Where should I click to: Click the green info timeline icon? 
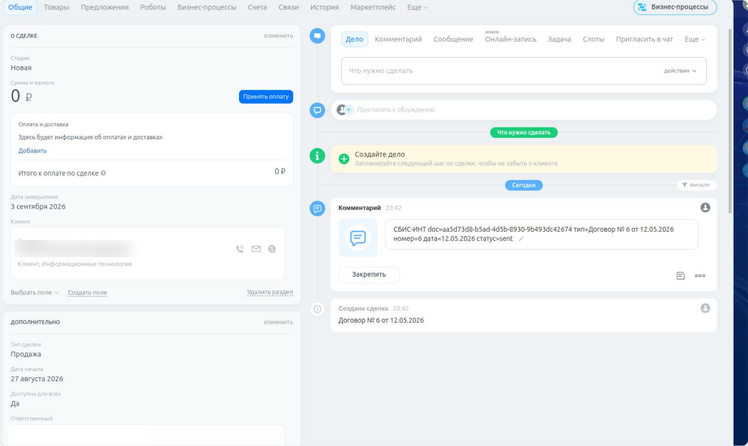coord(317,155)
